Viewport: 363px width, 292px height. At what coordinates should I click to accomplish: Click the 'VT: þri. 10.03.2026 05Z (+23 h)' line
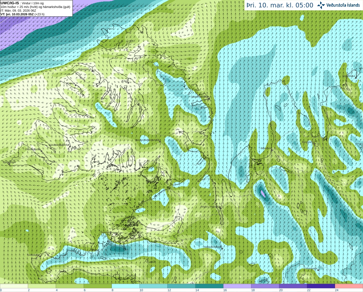22,14
